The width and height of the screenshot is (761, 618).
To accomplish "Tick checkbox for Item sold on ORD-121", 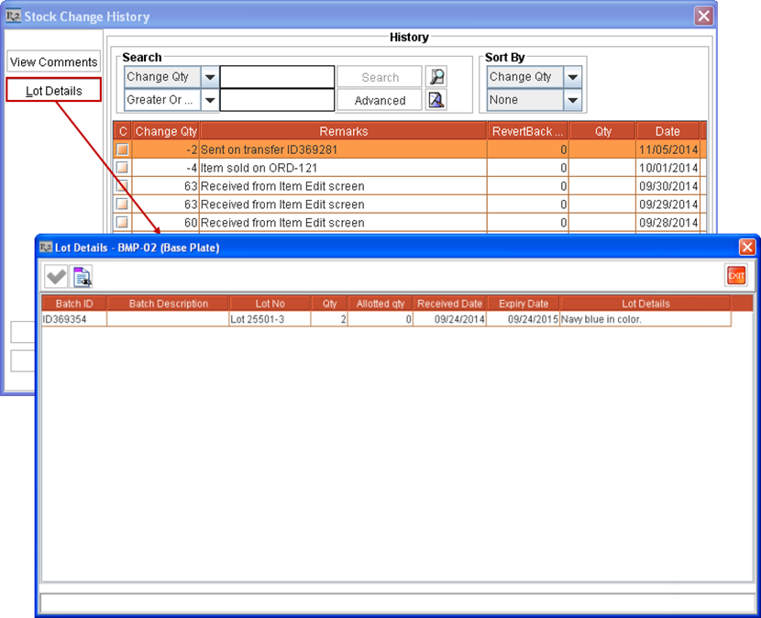I will 122,168.
